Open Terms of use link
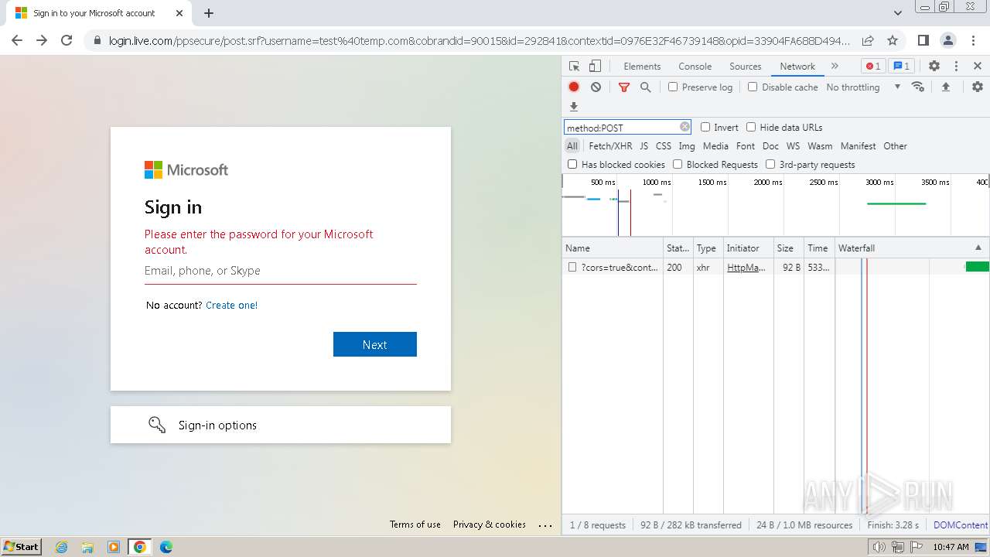This screenshot has height=557, width=990. click(x=415, y=525)
